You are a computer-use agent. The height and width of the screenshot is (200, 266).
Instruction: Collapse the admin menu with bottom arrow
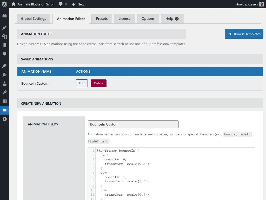tap(4, 119)
